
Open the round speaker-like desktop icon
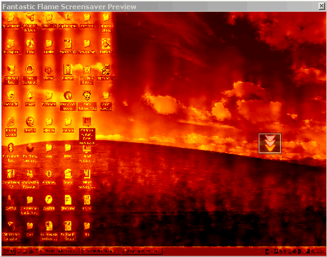coord(68,95)
